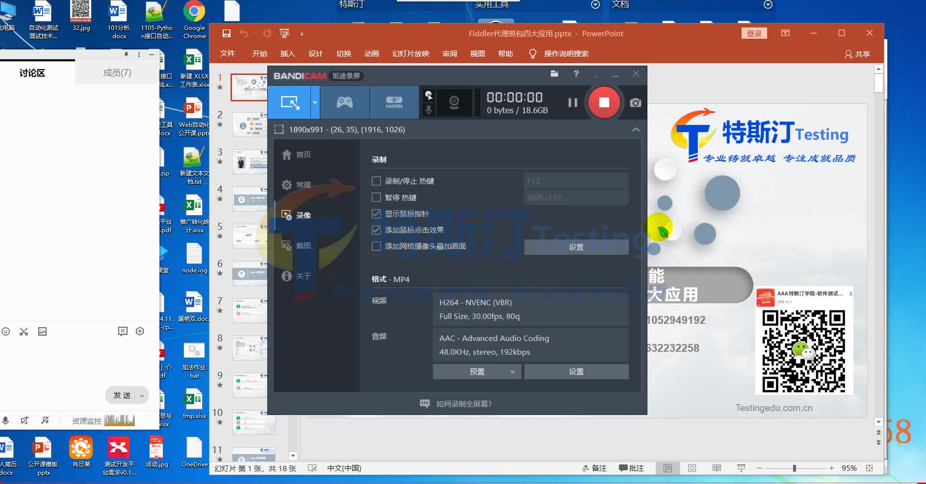926x484 pixels.
Task: Fit slide to current window icon
Action: (870, 468)
